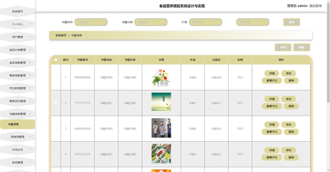The height and width of the screenshot is (172, 330).
Task: Click 删除 for 书籍名称7 row
Action: (291, 106)
